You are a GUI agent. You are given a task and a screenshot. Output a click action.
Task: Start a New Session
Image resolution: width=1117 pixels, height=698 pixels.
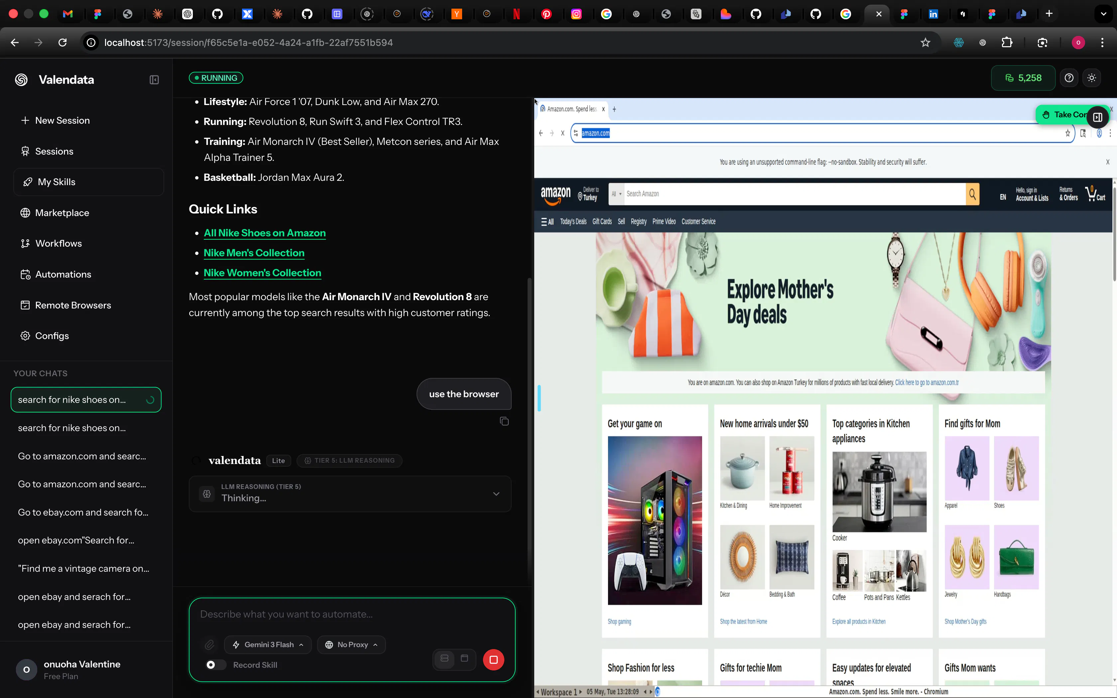coord(56,120)
